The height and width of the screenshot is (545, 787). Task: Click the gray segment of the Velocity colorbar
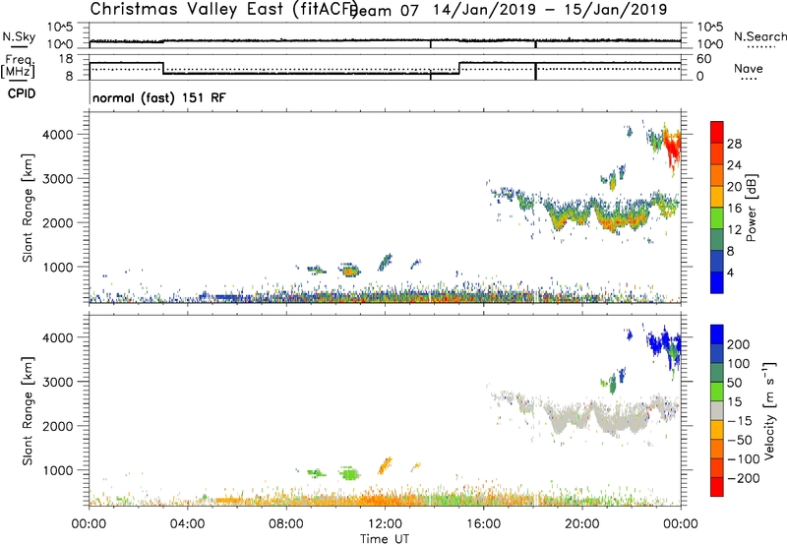tap(717, 410)
